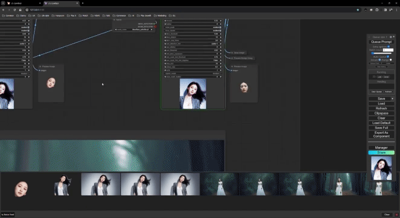The image size is (400, 218).
Task: Open the browser tab search dropdown
Action: point(3,3)
